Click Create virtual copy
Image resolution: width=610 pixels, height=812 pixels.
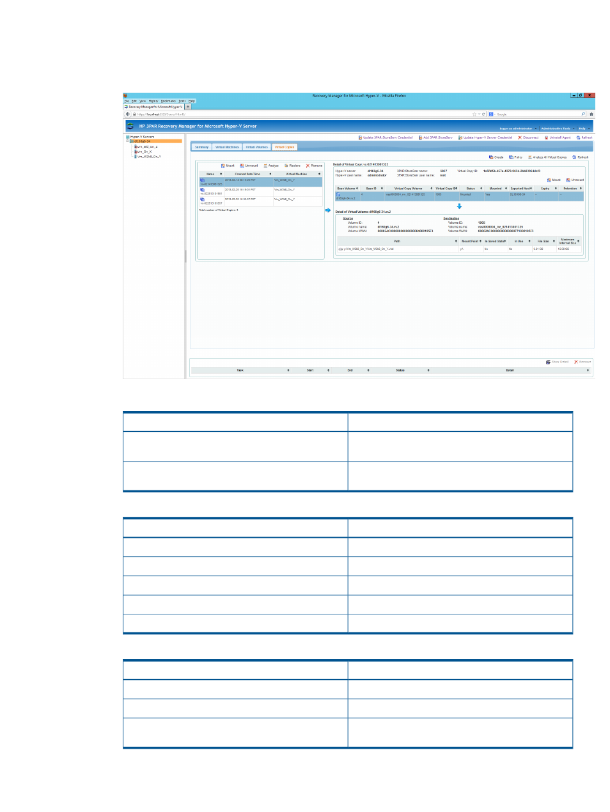pos(496,157)
